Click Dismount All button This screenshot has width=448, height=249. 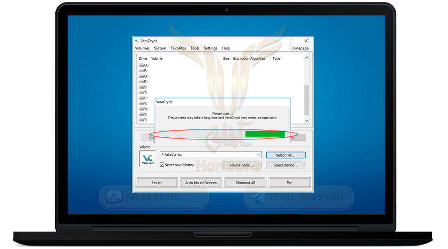click(245, 183)
